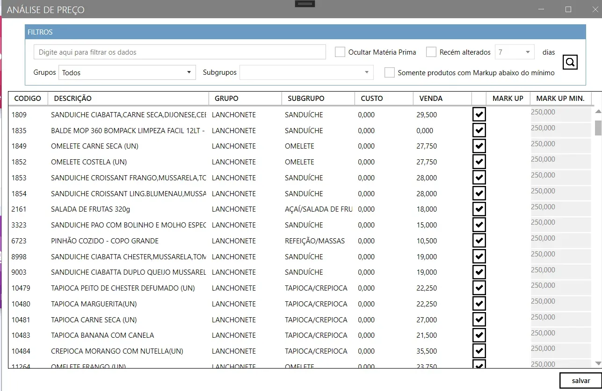Click AÇAÍ/SALADA DE FRU subgroup cell
602x391 pixels.
pos(319,209)
